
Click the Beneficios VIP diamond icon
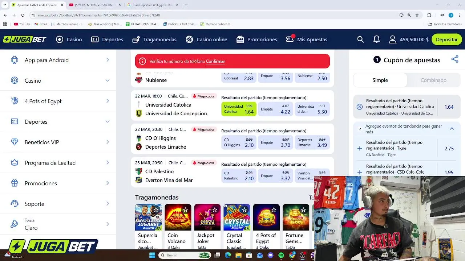[x=15, y=142]
